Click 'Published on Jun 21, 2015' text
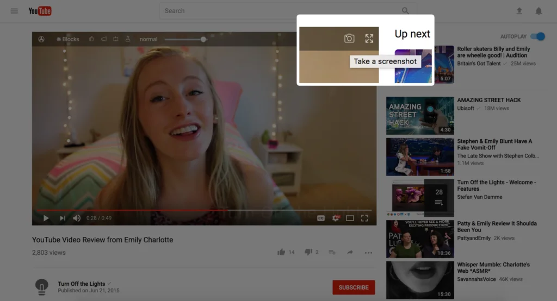The width and height of the screenshot is (557, 301). pyautogui.click(x=89, y=290)
